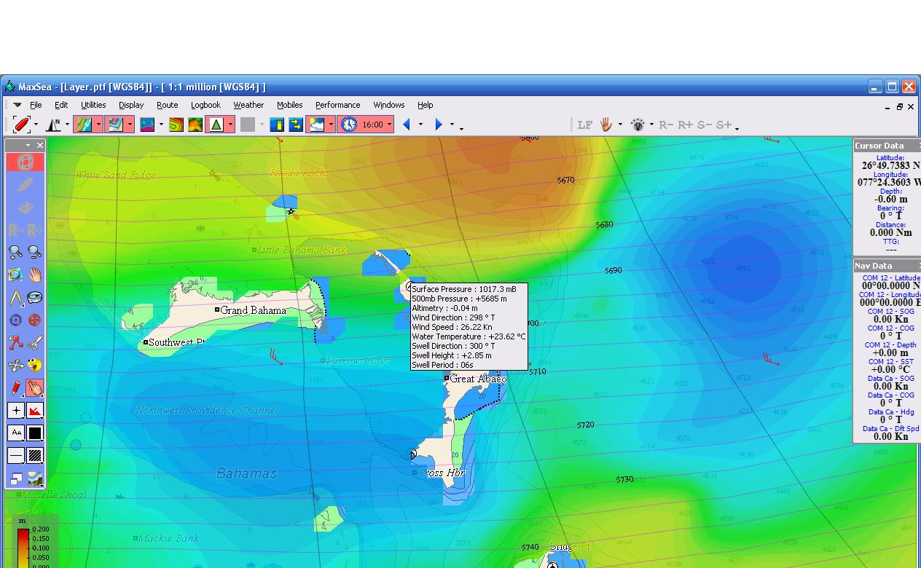
Task: Open the Edit menu
Action: pos(61,105)
